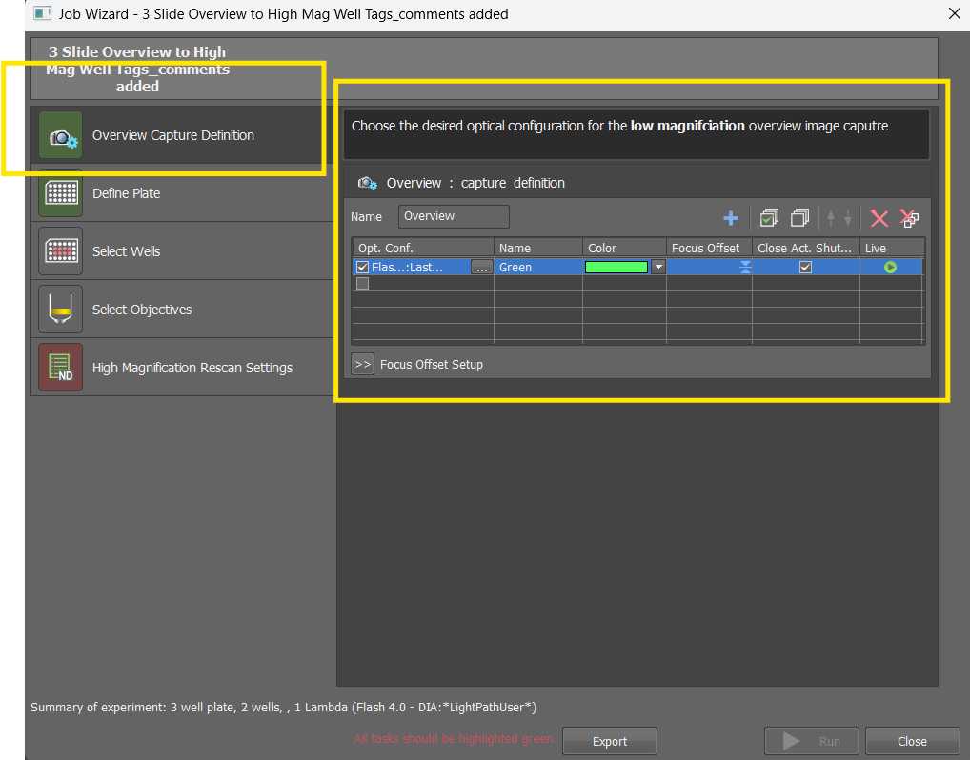Viewport: 970px width, 760px height.
Task: Expand the Focus Offset Setup section
Action: click(362, 364)
